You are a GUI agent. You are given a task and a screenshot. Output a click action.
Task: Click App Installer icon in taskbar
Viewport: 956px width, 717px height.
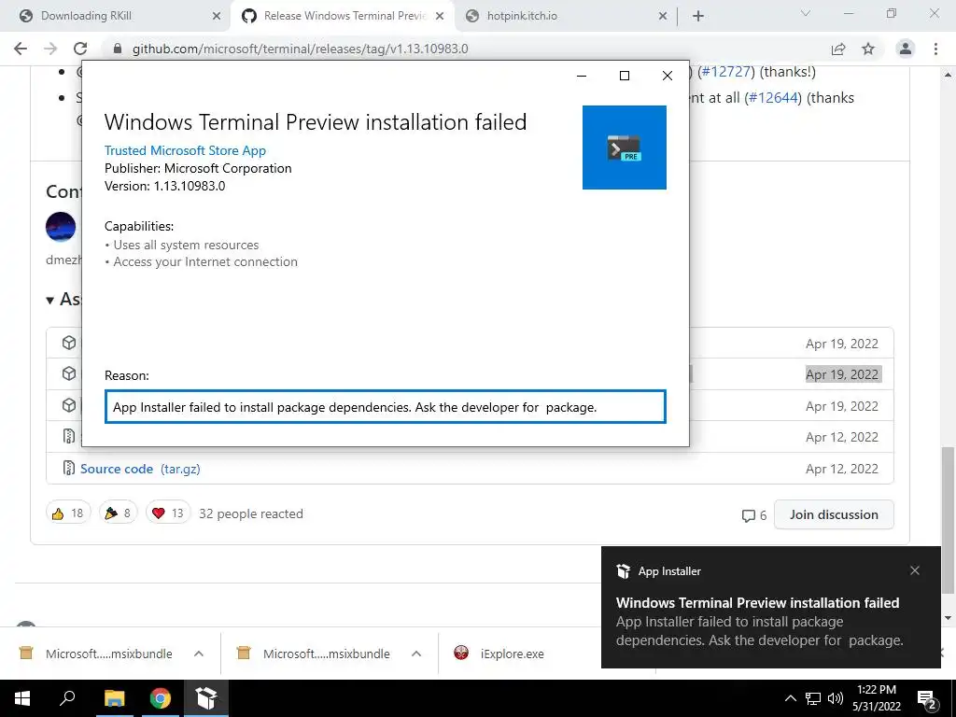point(206,698)
